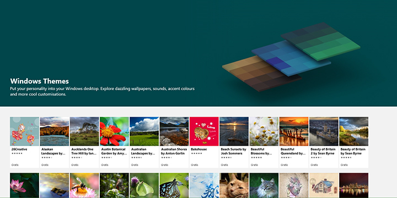Viewport: 397px width, 198px height.
Task: Click Gratis price on Alaskan Landscapes card
Action: click(x=45, y=165)
